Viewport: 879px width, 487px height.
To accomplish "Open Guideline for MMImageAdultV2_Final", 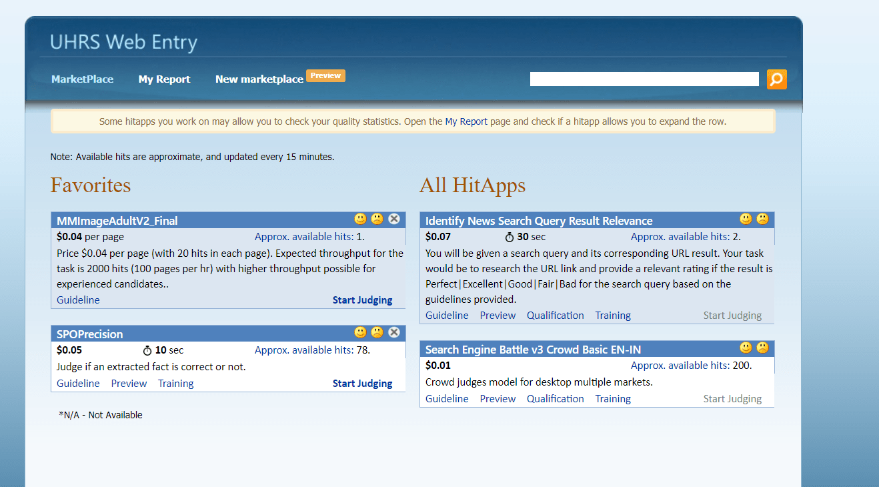I will pyautogui.click(x=78, y=300).
